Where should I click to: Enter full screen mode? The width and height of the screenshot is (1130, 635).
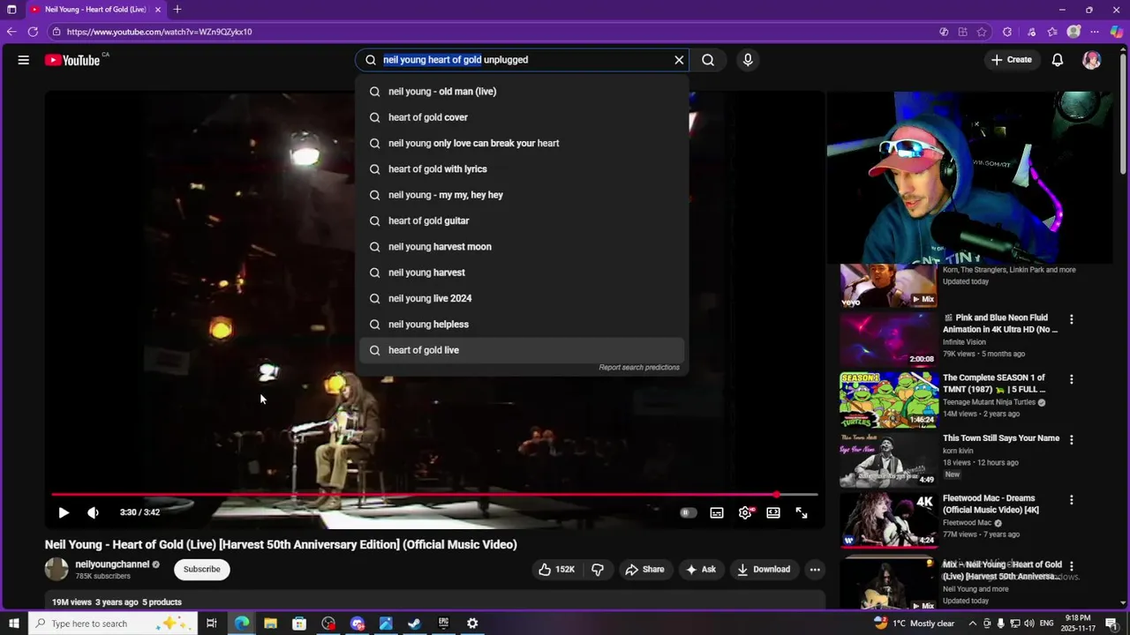coord(802,512)
